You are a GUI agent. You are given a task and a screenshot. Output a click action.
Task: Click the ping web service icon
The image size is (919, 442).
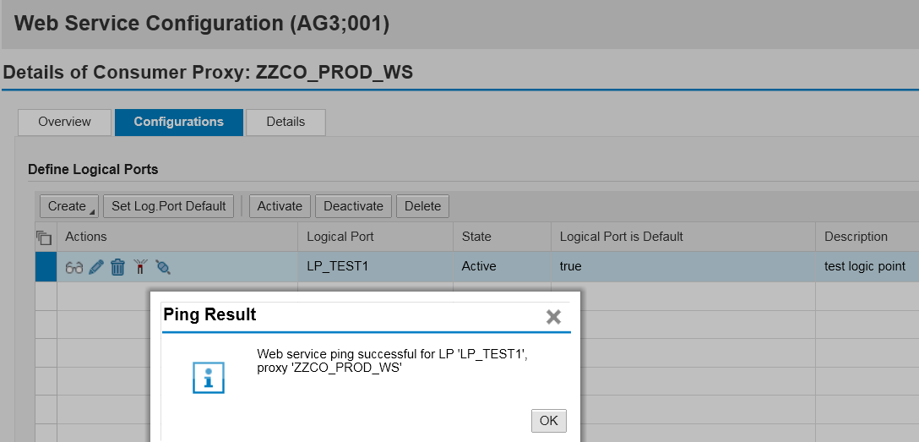click(139, 267)
